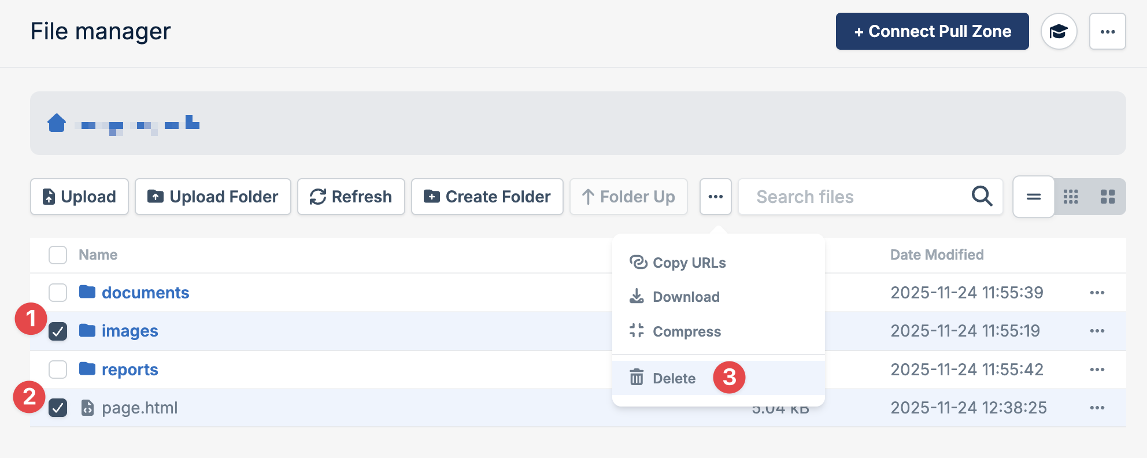Click the Name column header
Image resolution: width=1147 pixels, height=458 pixels.
pos(98,254)
